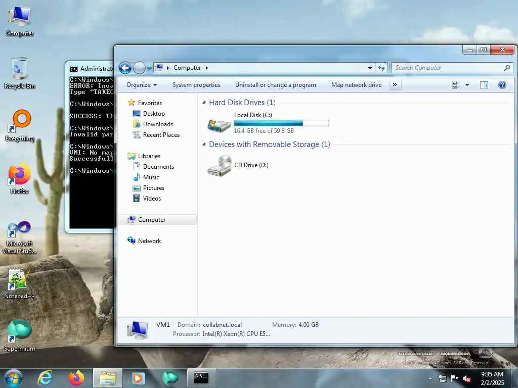
Task: Select the Local Disk (C:) drive icon
Action: tap(219, 125)
